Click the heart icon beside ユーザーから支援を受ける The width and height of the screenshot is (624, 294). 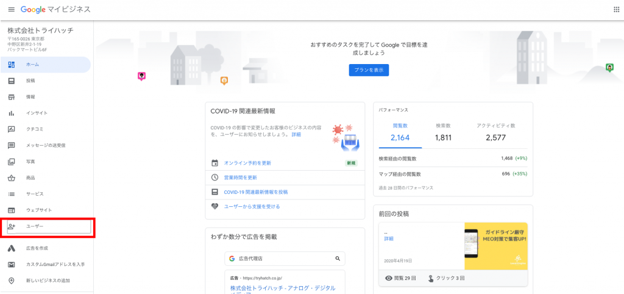point(215,206)
